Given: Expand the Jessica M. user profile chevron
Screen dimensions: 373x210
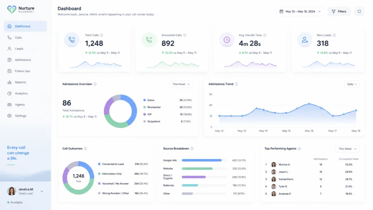Looking at the screenshot, I should tap(42, 191).
